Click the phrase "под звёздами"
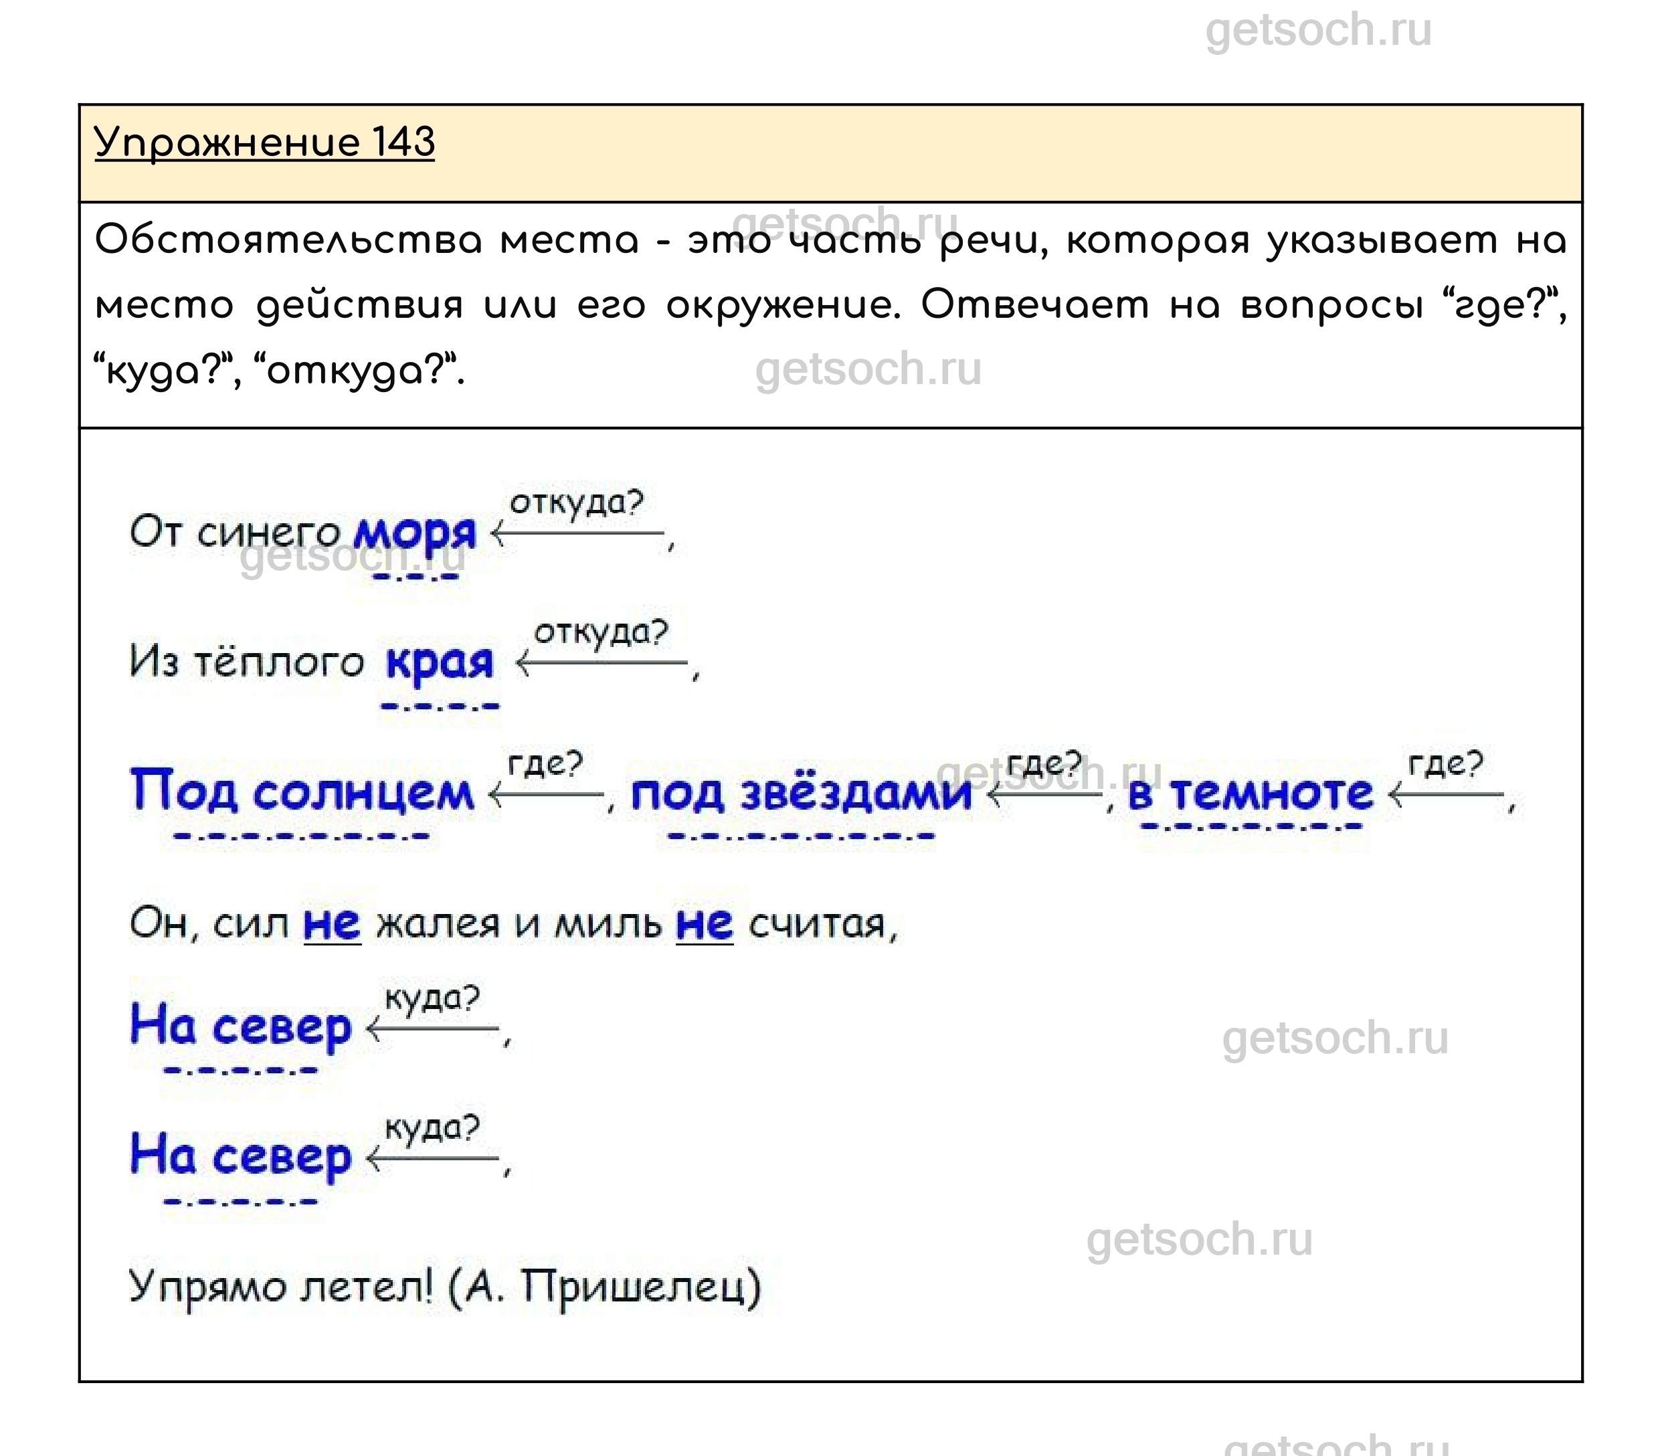 pyautogui.click(x=800, y=792)
